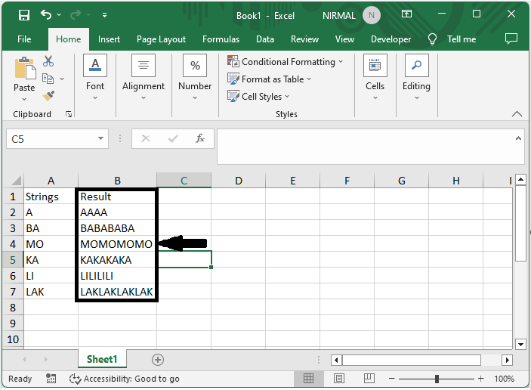531x390 pixels.
Task: Open the Cells group dropdown
Action: tap(375, 77)
